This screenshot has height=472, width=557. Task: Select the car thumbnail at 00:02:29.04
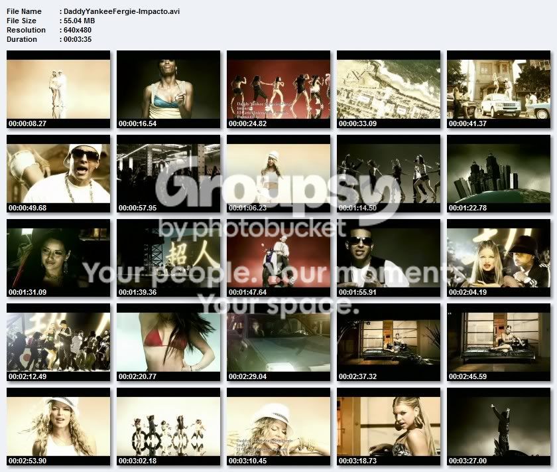point(278,342)
